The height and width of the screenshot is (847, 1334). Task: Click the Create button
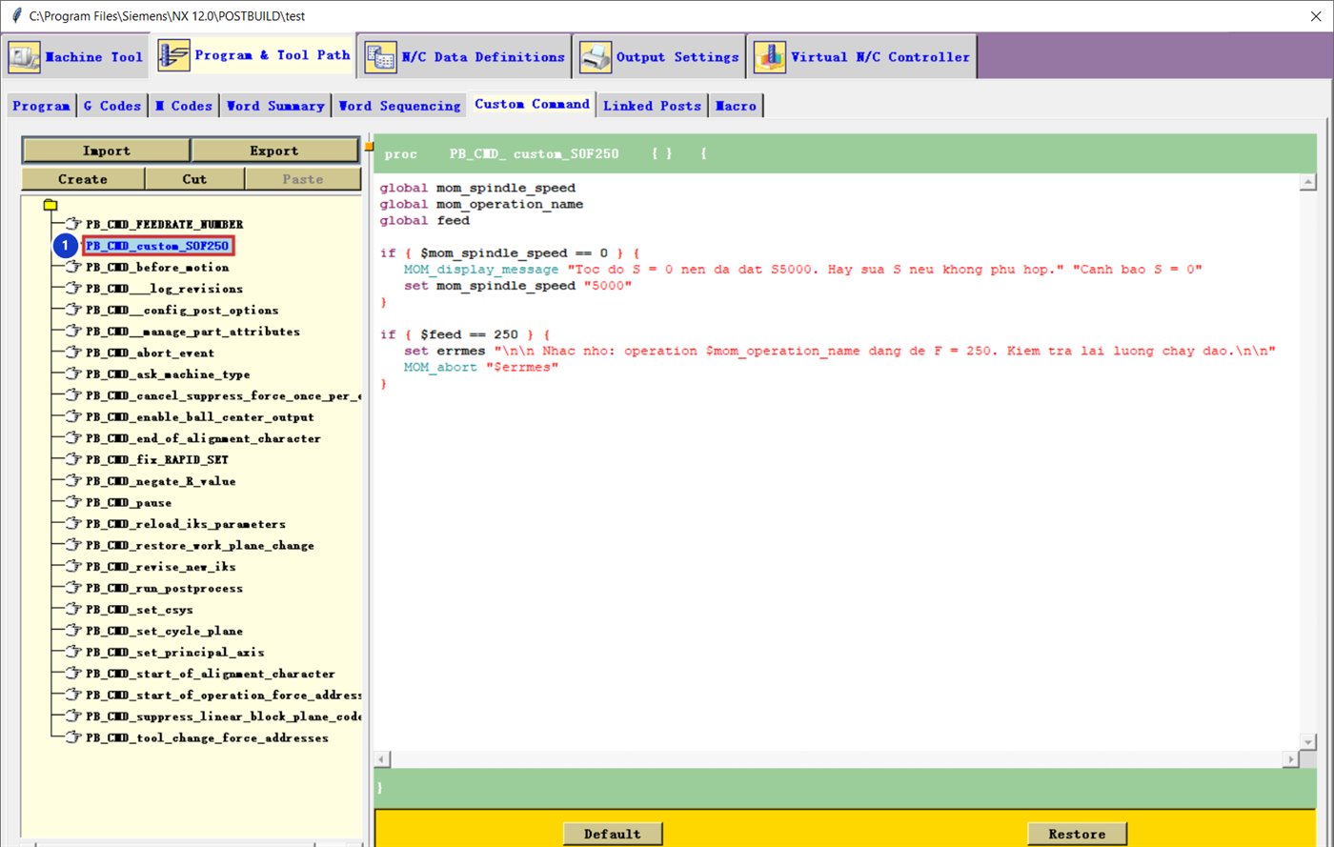pyautogui.click(x=83, y=179)
